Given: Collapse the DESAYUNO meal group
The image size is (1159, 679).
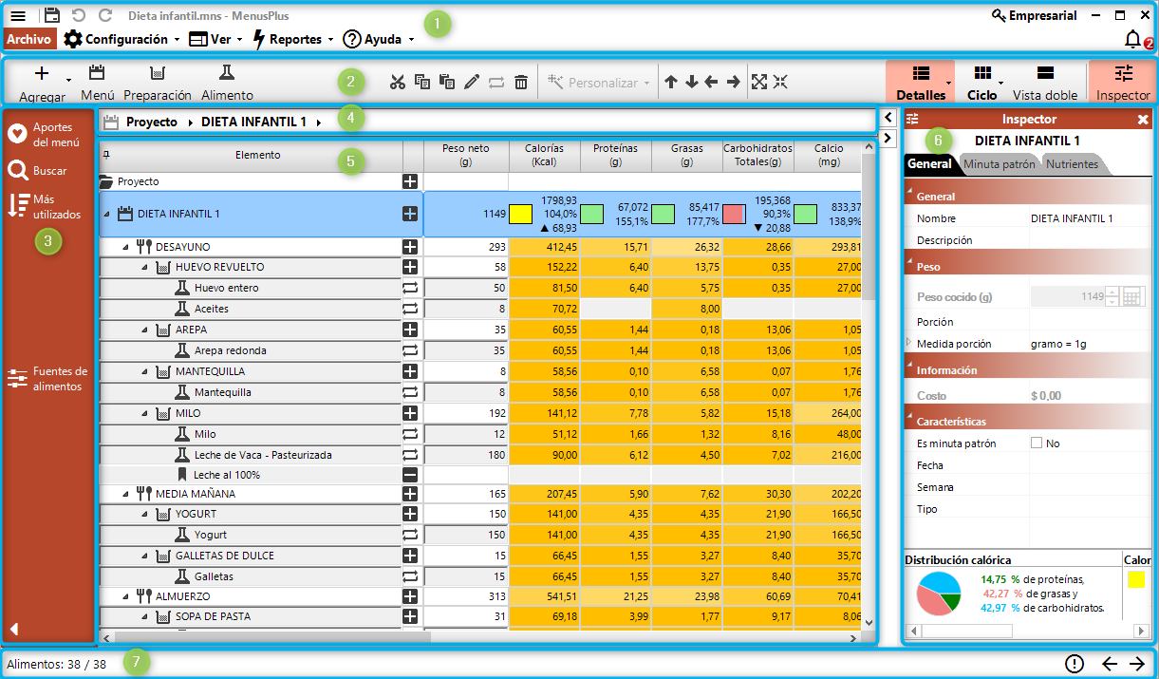Looking at the screenshot, I should pyautogui.click(x=126, y=247).
